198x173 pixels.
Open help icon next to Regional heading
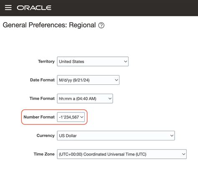(x=101, y=25)
